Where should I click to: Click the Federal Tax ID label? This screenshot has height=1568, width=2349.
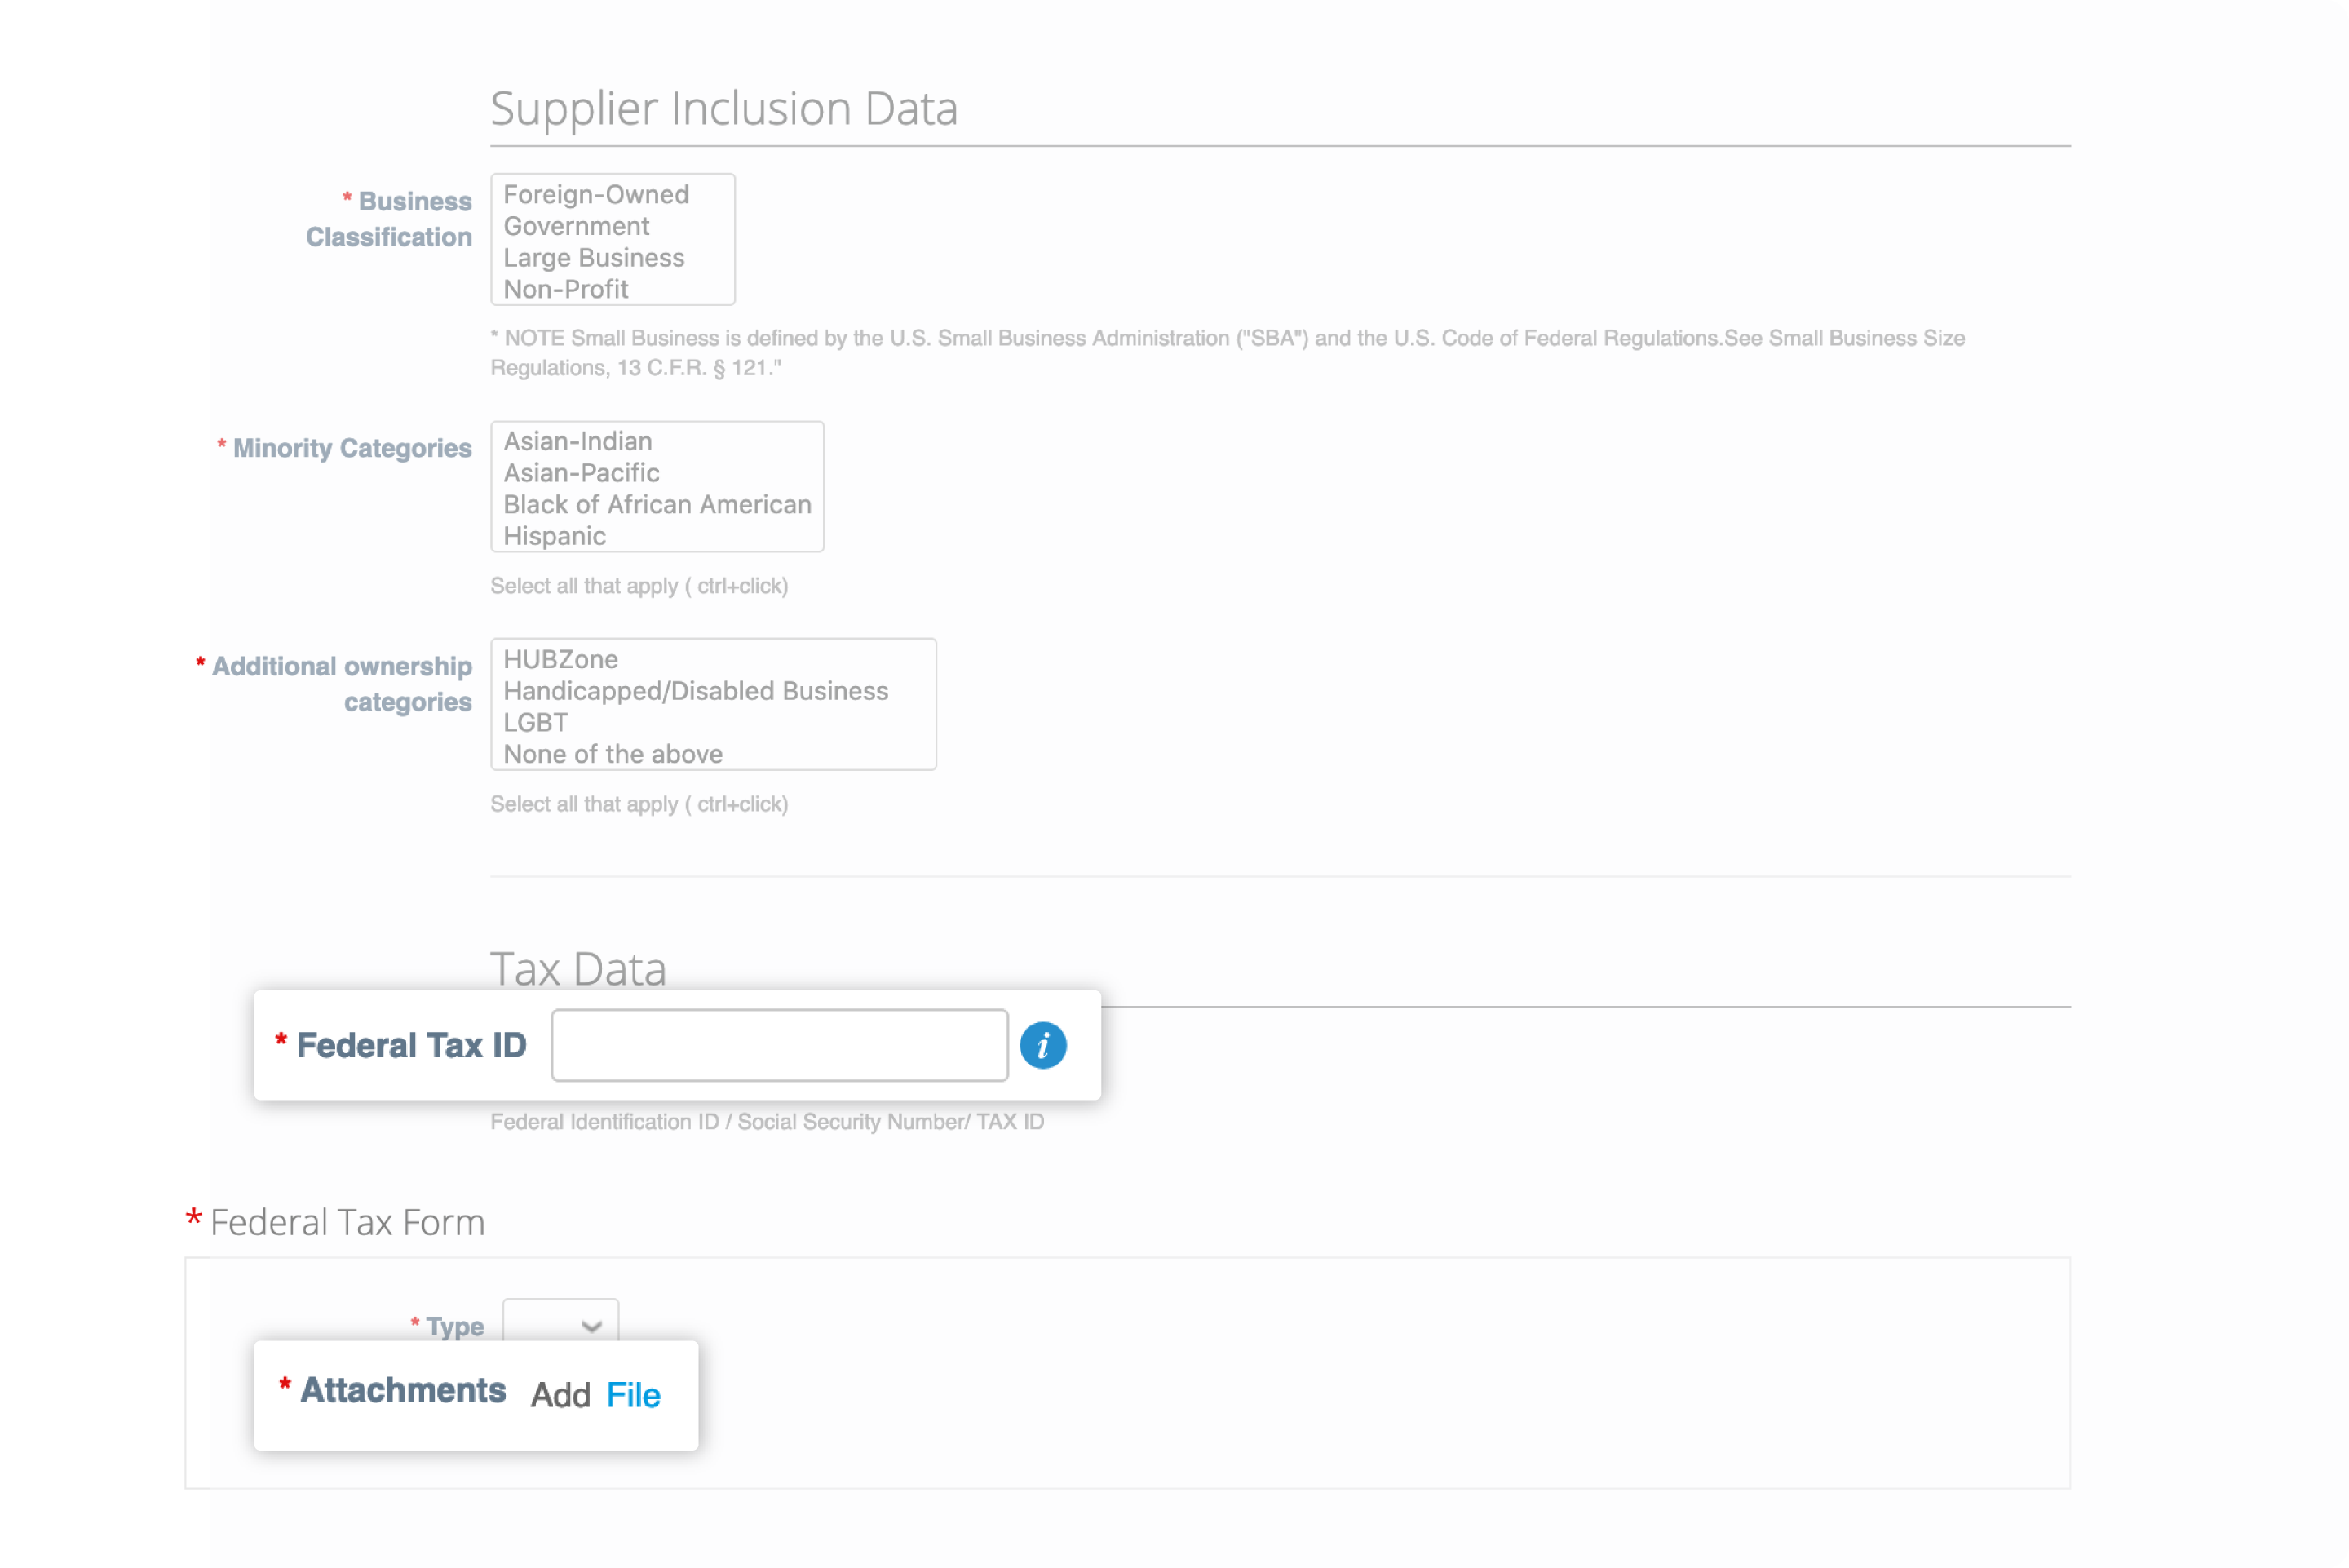411,1045
